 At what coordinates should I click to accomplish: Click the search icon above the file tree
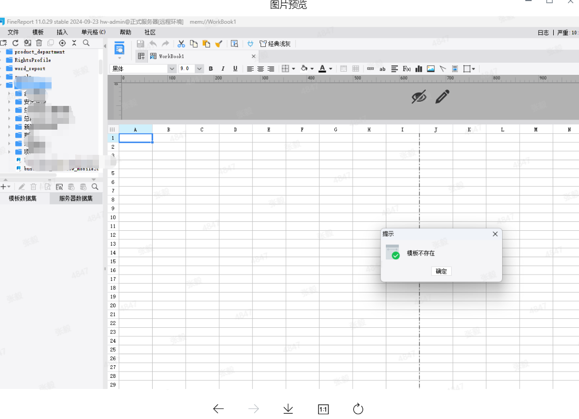click(x=86, y=43)
